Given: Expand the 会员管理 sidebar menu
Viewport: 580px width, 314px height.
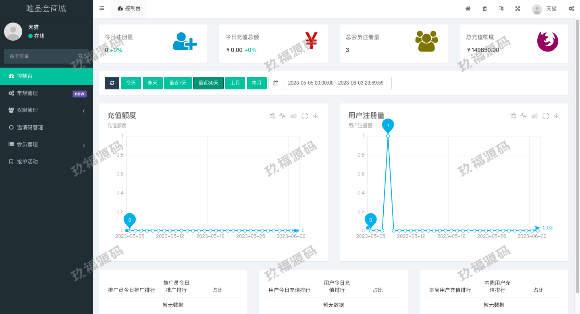Looking at the screenshot, I should tap(46, 145).
